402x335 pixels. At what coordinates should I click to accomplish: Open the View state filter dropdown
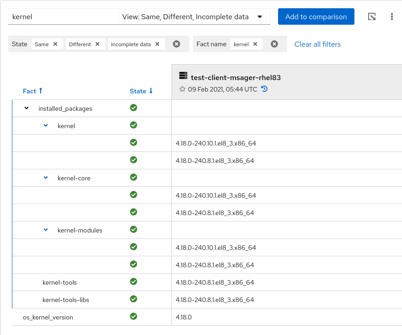tap(194, 17)
